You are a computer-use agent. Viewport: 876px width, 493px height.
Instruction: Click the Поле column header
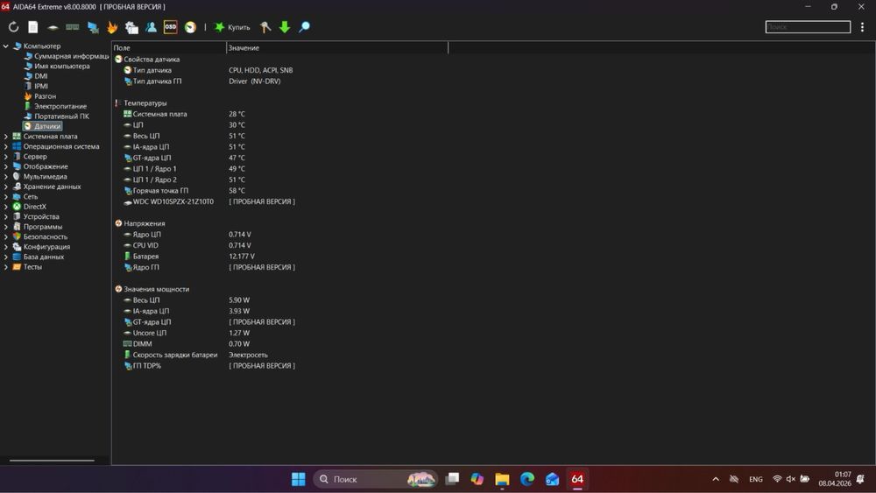(x=169, y=48)
